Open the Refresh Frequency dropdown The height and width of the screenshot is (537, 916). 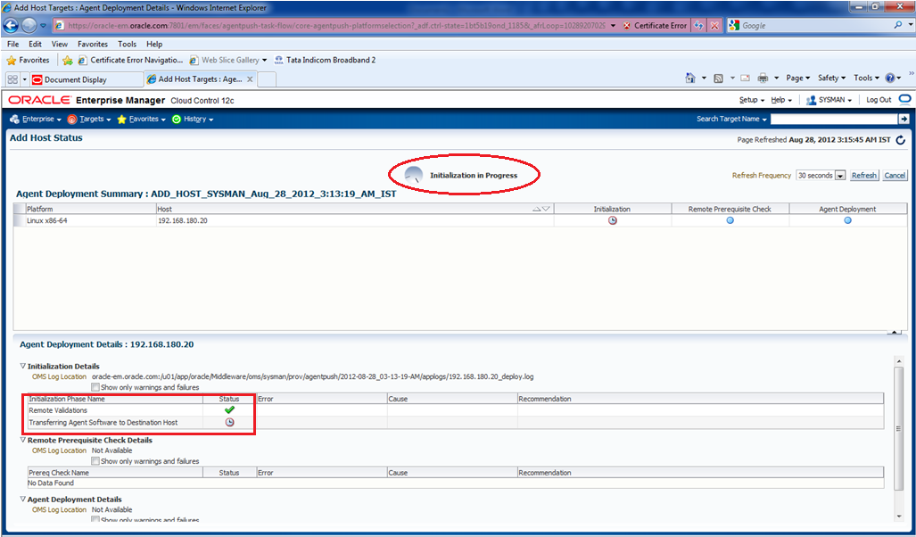point(839,176)
